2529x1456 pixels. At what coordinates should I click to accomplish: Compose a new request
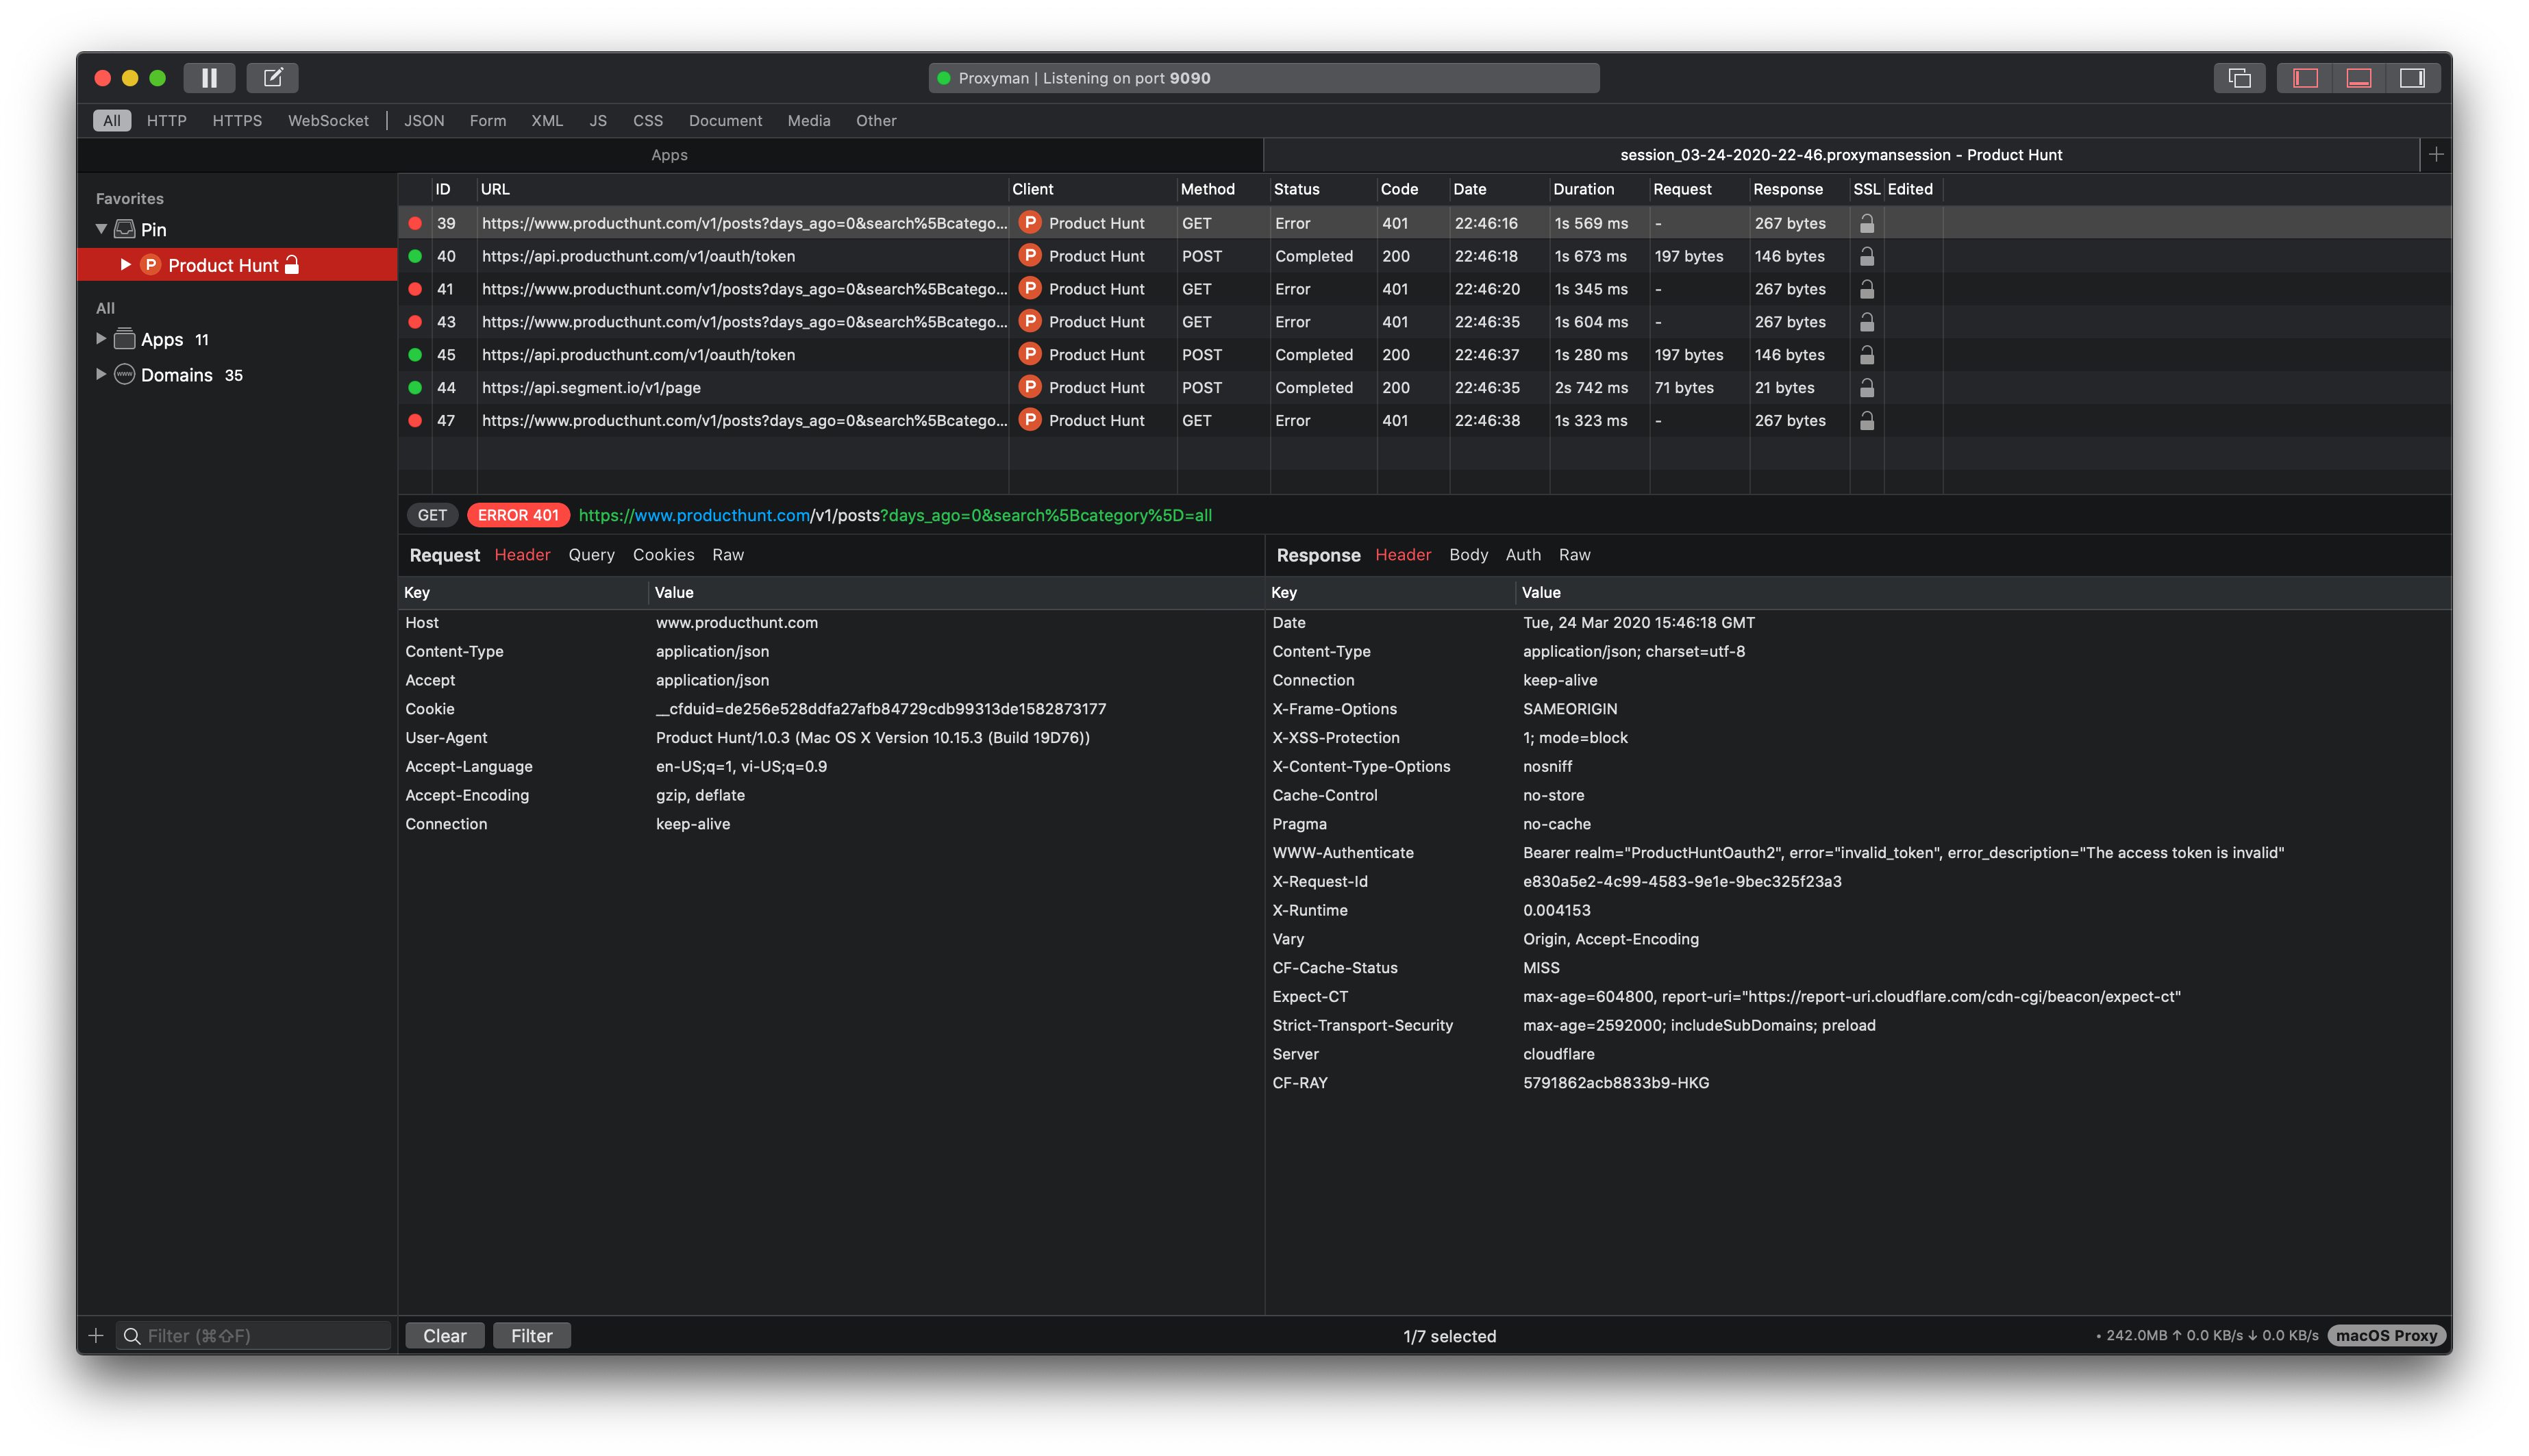point(272,77)
